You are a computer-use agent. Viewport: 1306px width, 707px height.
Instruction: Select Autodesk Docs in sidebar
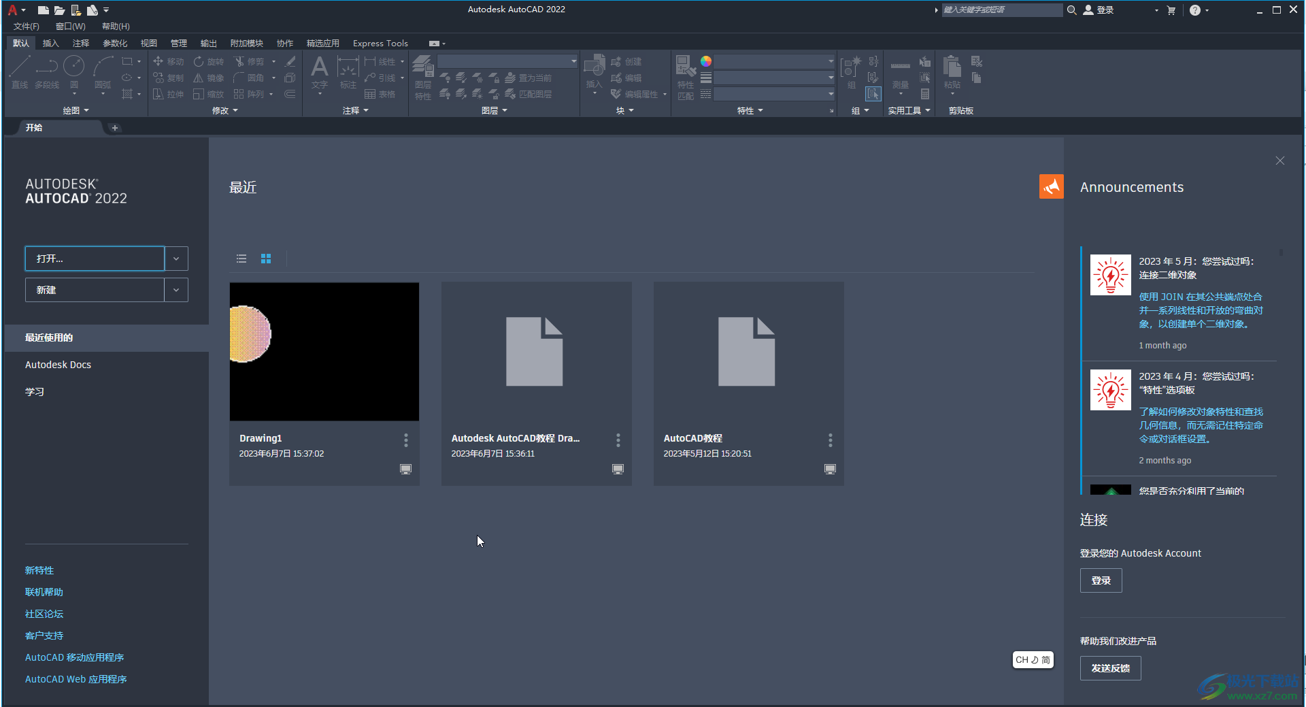(x=58, y=365)
